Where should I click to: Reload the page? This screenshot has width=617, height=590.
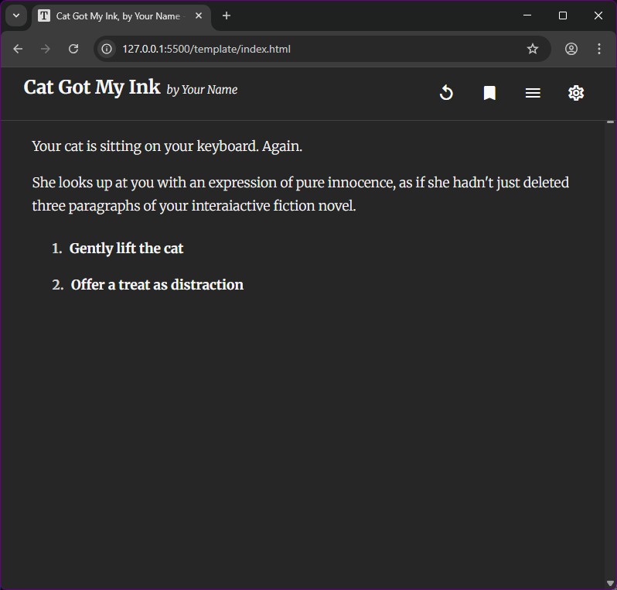point(73,49)
